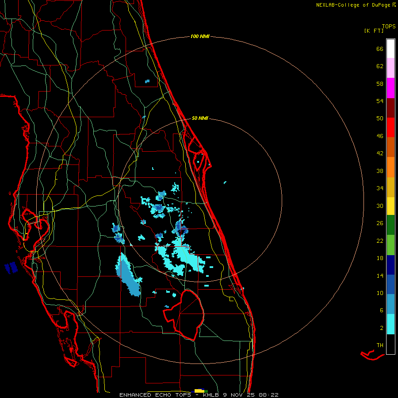The image size is (398, 398).
Task: Click the 30 value on the legend
Action: [x=380, y=206]
